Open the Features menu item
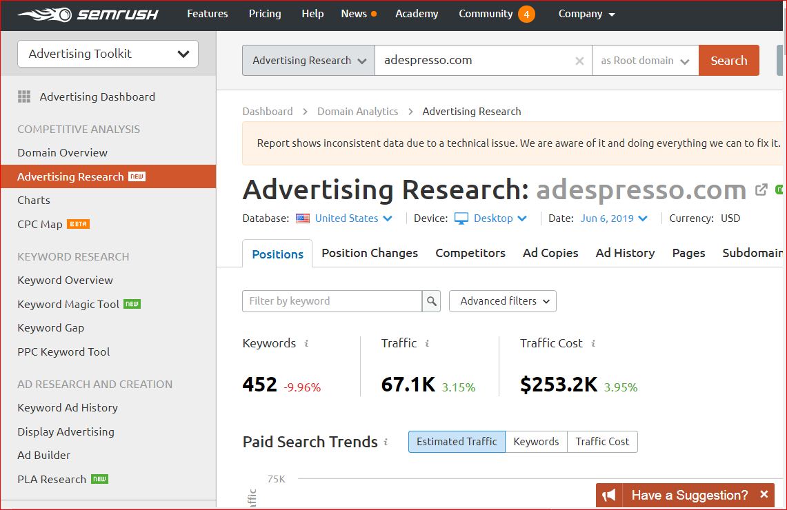Screen dimensions: 787x510 pos(208,14)
